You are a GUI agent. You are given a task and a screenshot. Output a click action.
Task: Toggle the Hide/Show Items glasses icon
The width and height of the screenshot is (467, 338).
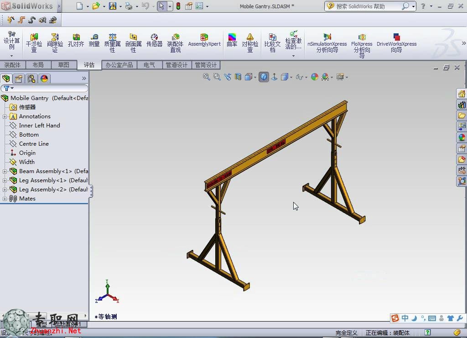tap(300, 77)
